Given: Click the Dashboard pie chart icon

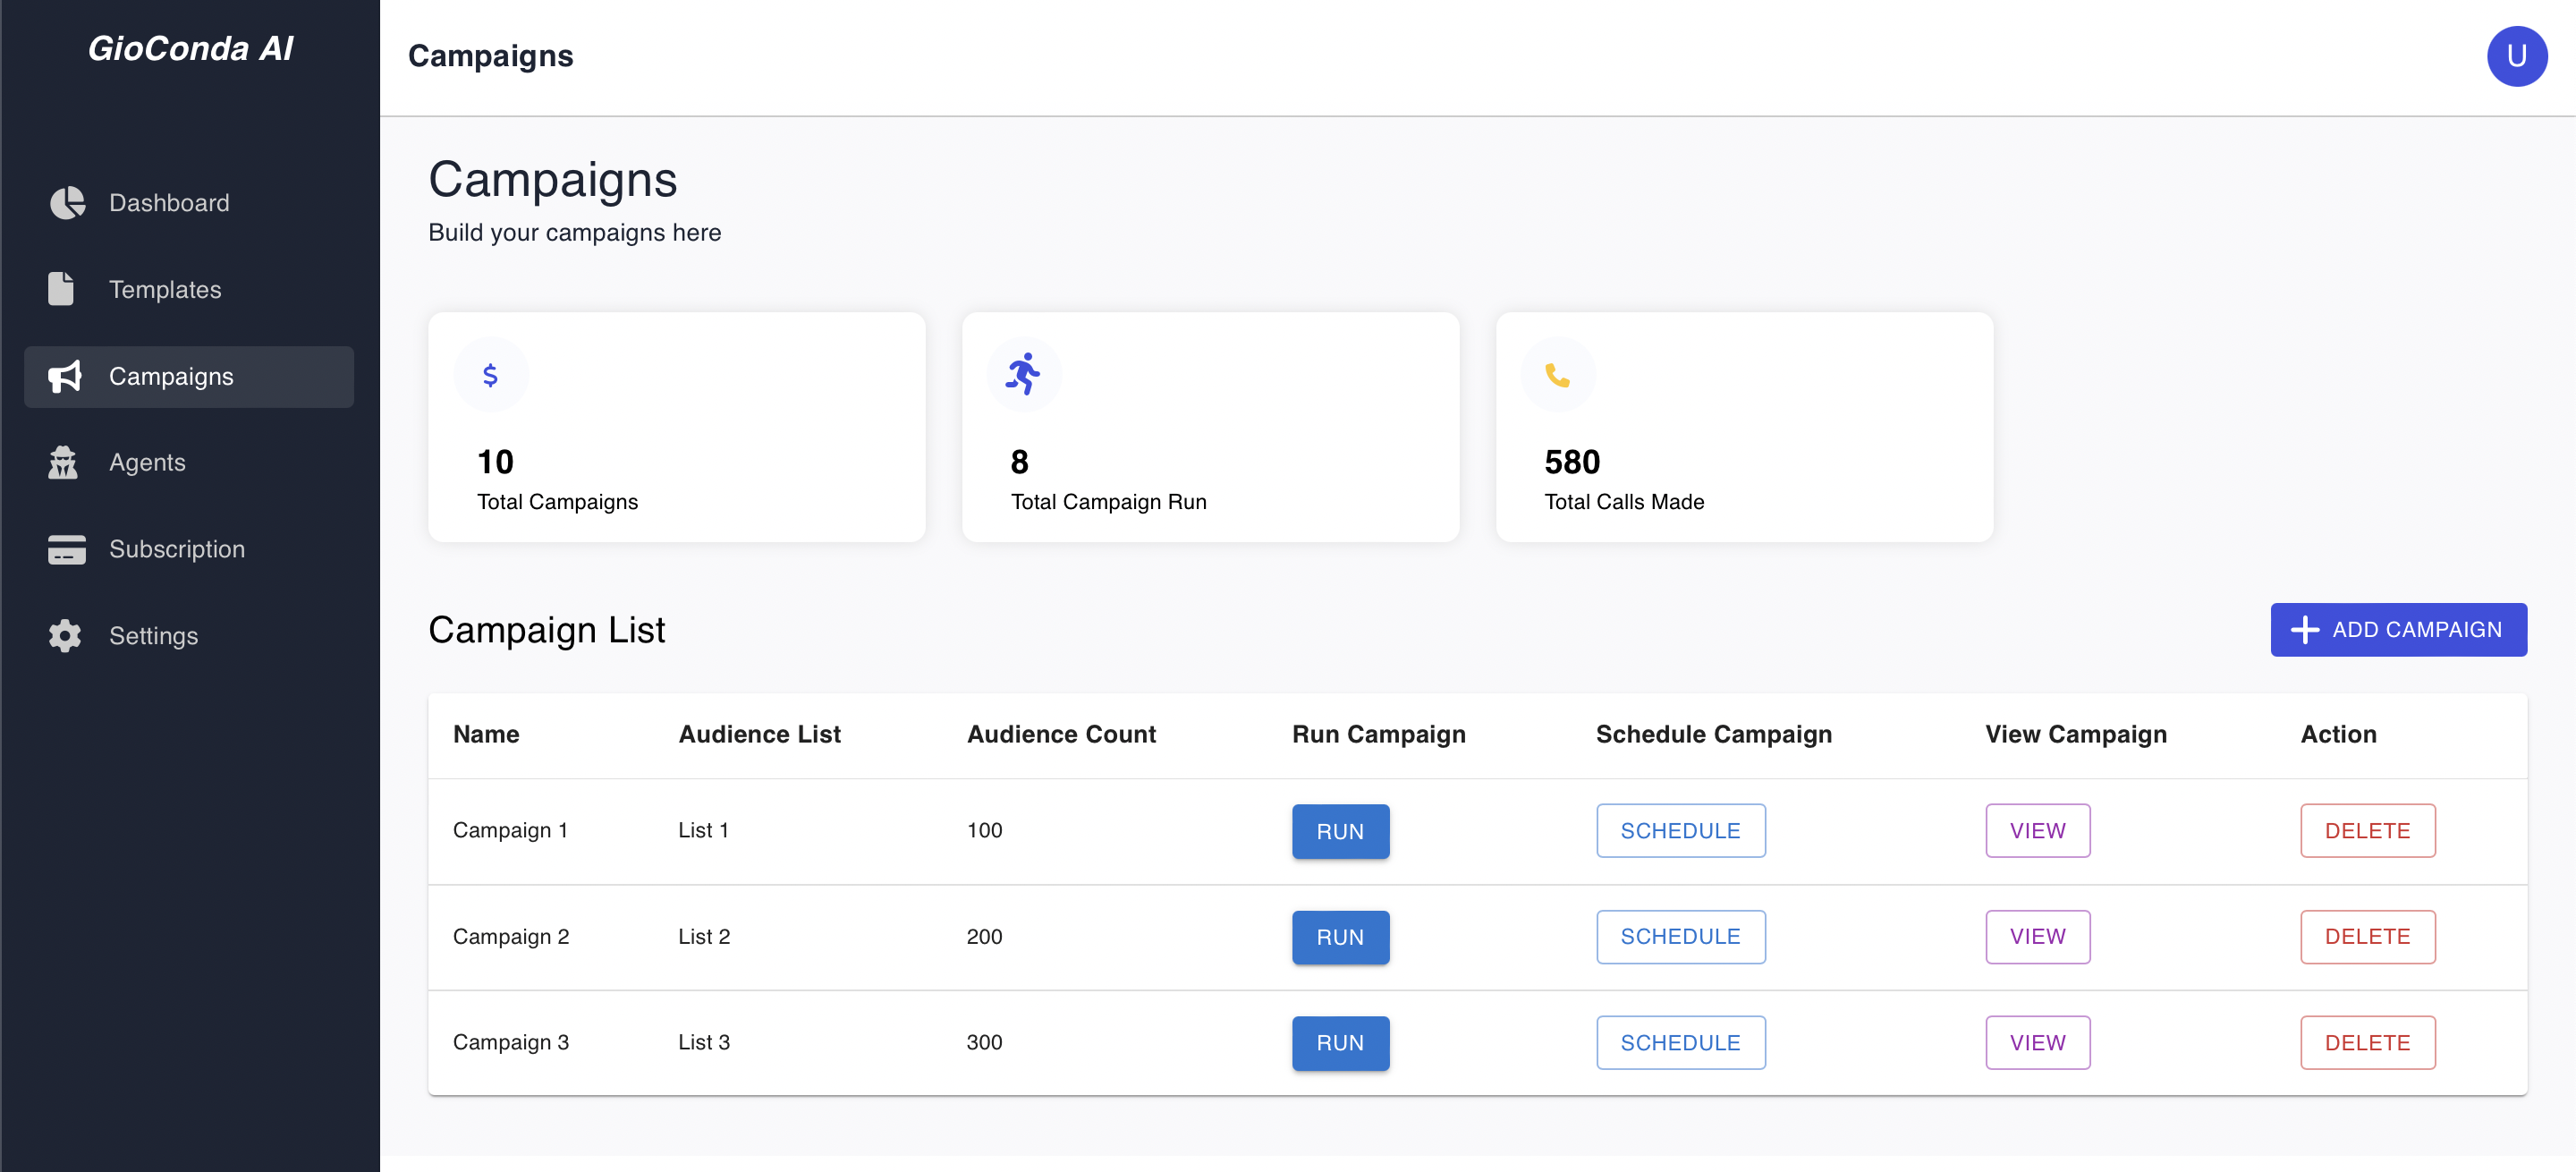Looking at the screenshot, I should (x=67, y=203).
